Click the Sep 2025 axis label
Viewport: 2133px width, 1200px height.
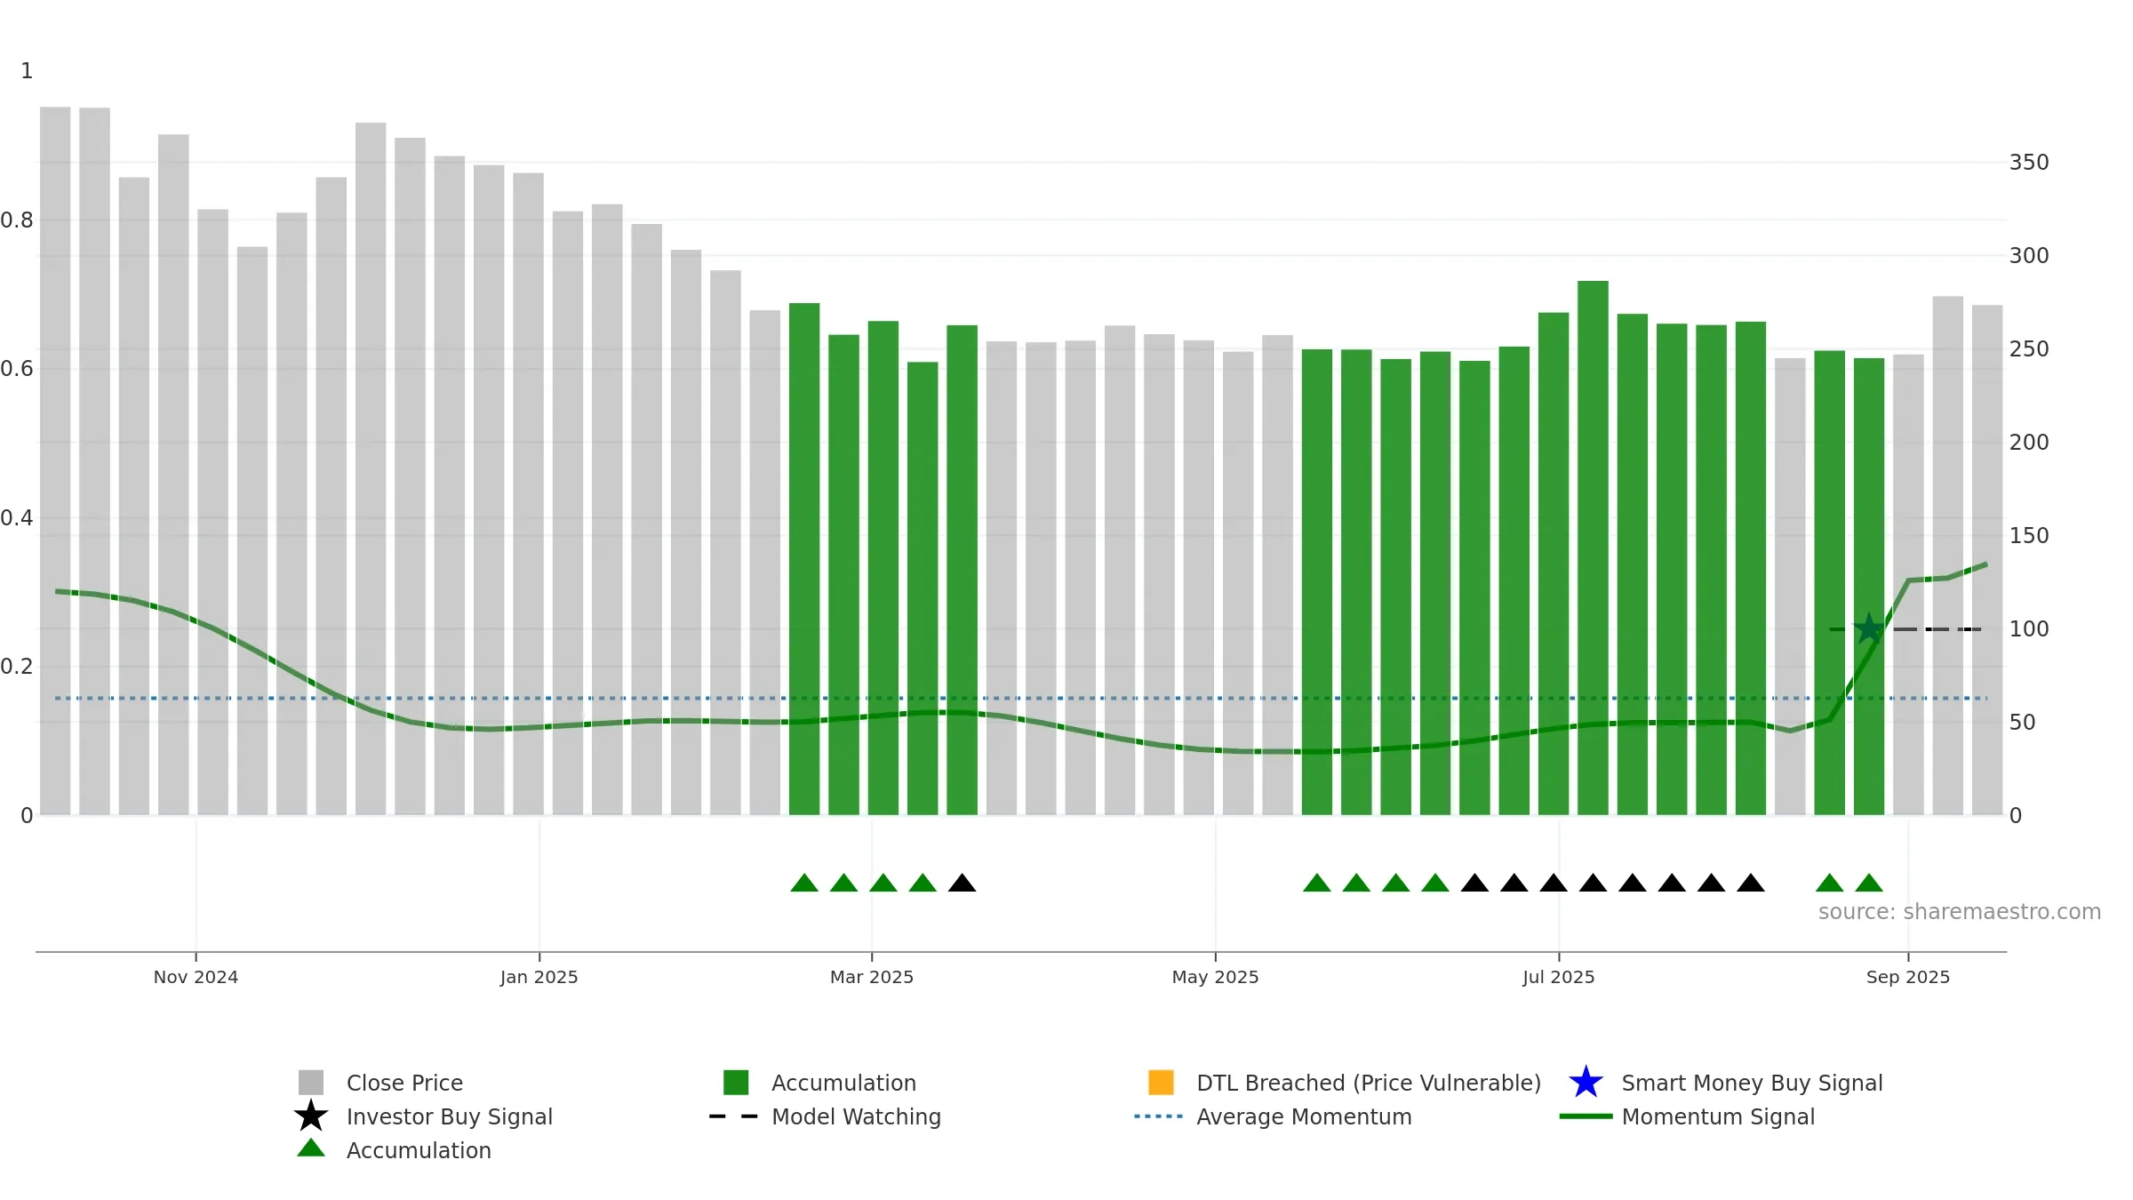point(1908,977)
